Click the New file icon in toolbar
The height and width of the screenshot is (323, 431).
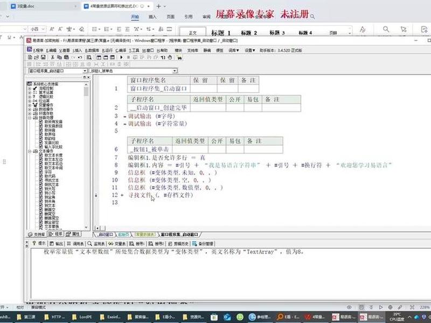(x=30, y=58)
